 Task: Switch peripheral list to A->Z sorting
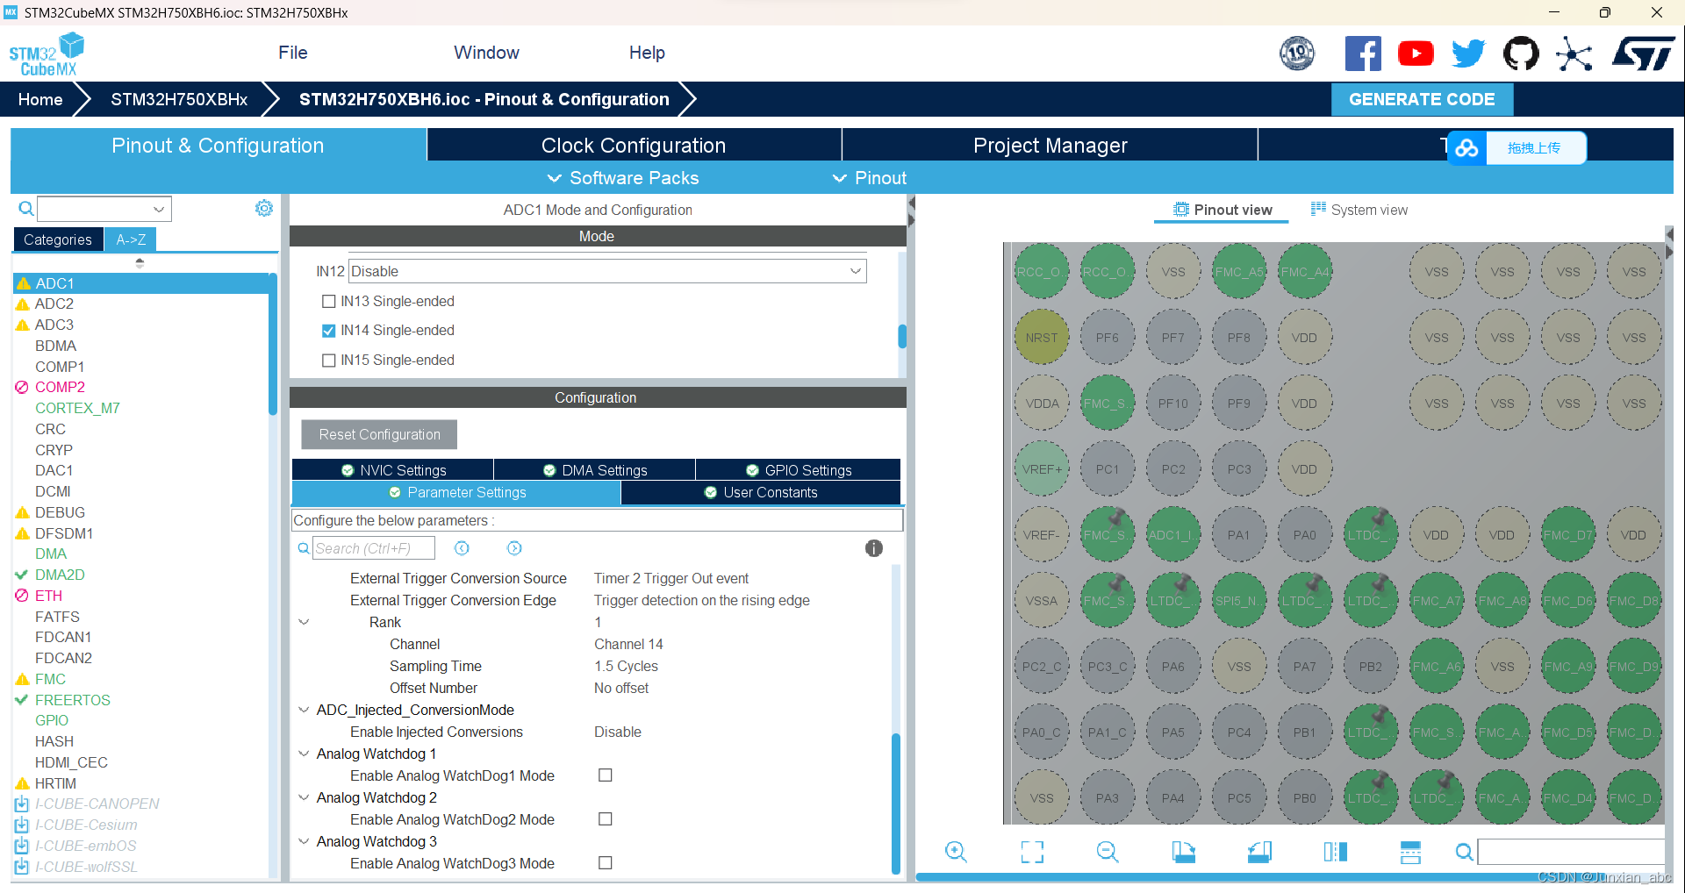click(131, 239)
